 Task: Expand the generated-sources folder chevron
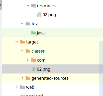[x=22, y=78]
